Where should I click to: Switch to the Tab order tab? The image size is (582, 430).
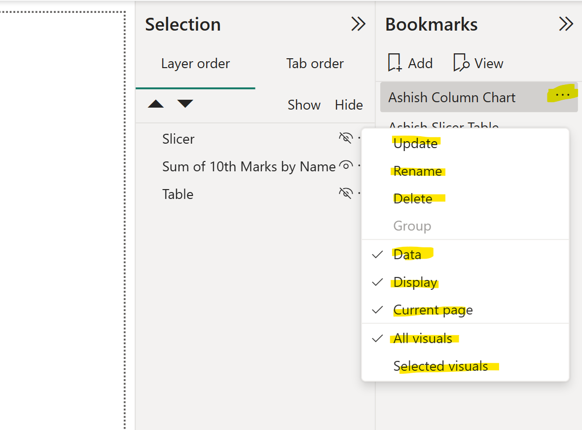tap(315, 63)
